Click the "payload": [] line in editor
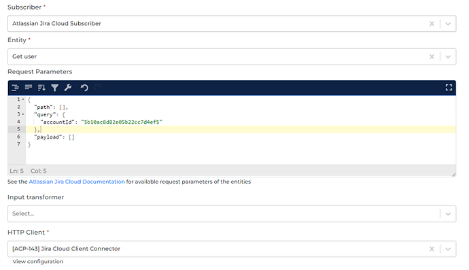Viewport: 469px width, 270px height. [x=54, y=137]
